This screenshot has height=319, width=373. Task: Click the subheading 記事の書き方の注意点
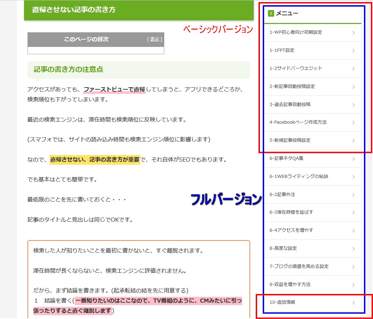tap(68, 69)
